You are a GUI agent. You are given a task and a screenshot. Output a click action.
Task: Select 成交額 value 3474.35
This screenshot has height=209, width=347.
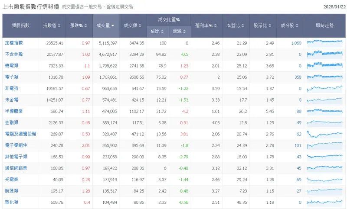point(137,43)
